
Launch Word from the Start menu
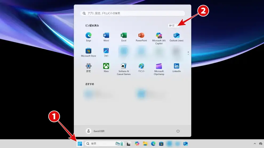tap(106, 37)
